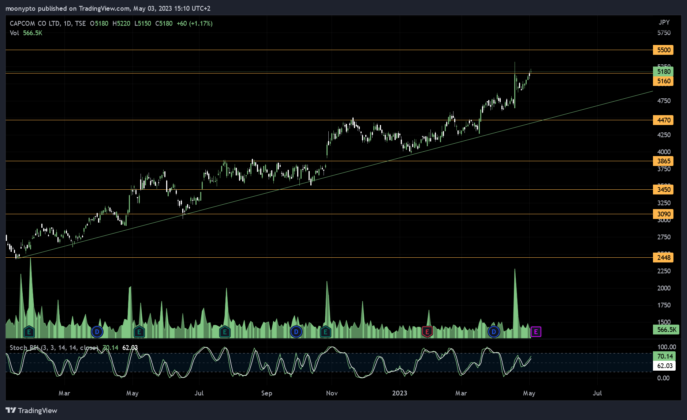Image resolution: width=687 pixels, height=420 pixels.
Task: Click the 5500 price level label
Action: [663, 50]
